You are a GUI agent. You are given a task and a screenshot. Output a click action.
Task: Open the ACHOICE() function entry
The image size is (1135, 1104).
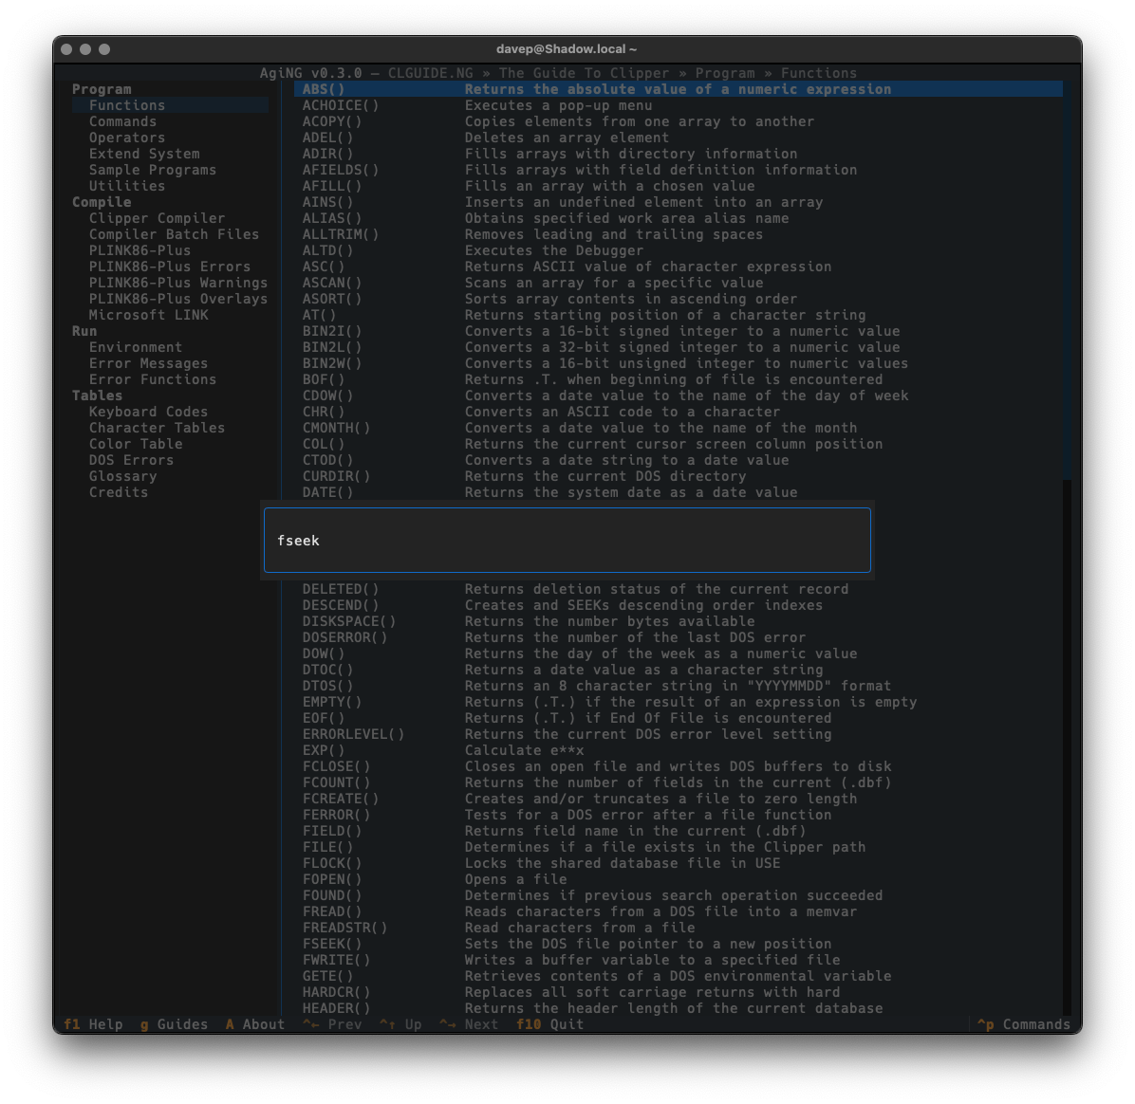[x=340, y=105]
